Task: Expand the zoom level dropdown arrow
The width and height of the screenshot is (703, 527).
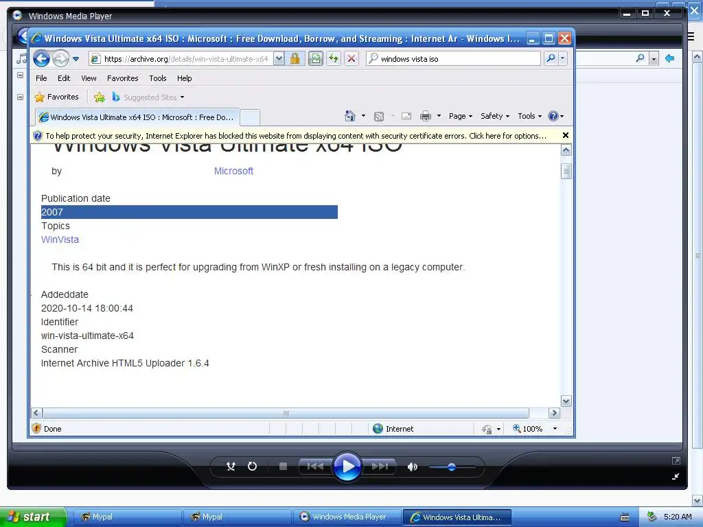Action: pyautogui.click(x=555, y=429)
